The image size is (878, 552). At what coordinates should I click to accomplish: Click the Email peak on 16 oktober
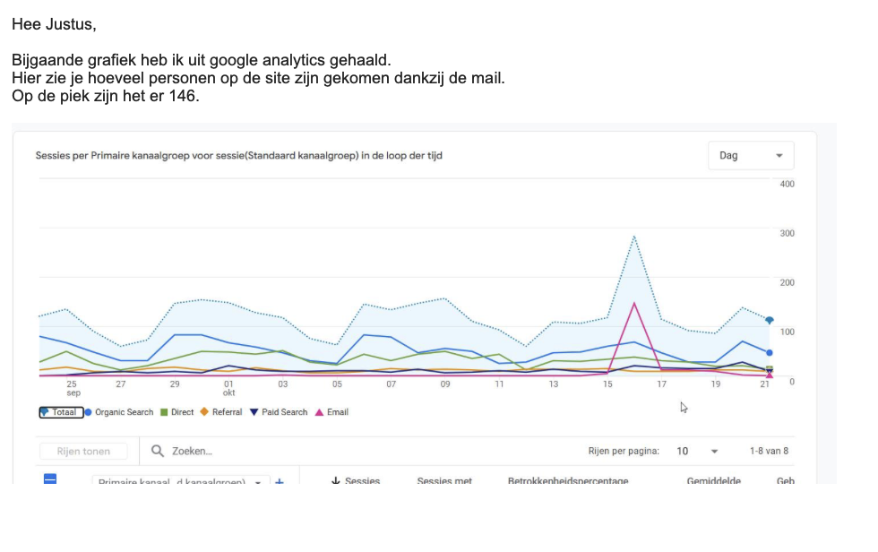(634, 303)
